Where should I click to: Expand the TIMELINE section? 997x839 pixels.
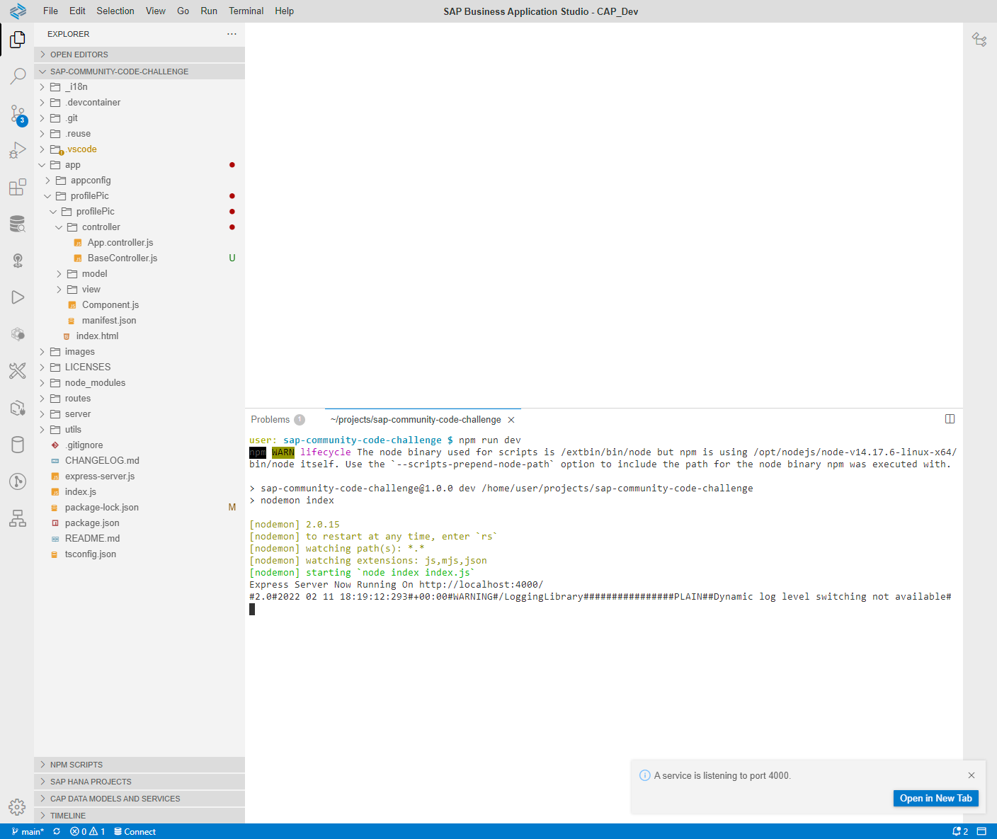(139, 816)
